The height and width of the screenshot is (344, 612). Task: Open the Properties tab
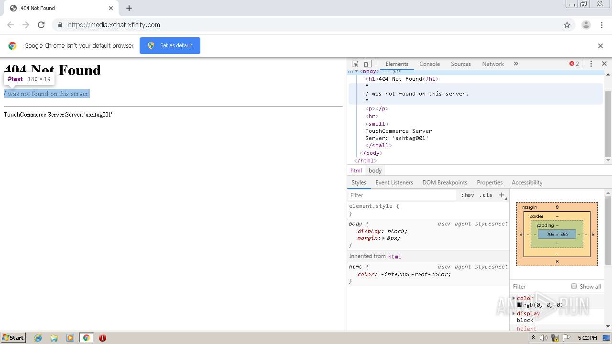tap(490, 183)
